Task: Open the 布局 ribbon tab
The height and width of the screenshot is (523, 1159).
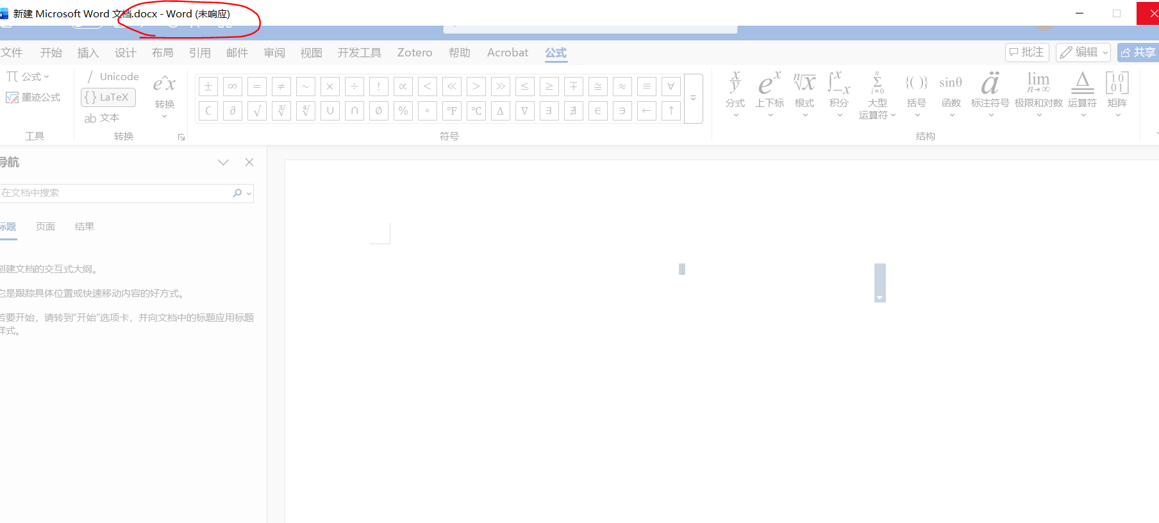Action: tap(163, 53)
